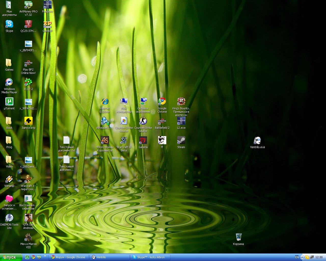This screenshot has width=326, height=261.
Task: Open the Prog folder
Action: click(9, 142)
